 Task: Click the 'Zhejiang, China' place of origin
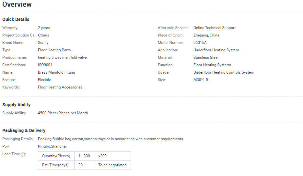coord(206,35)
